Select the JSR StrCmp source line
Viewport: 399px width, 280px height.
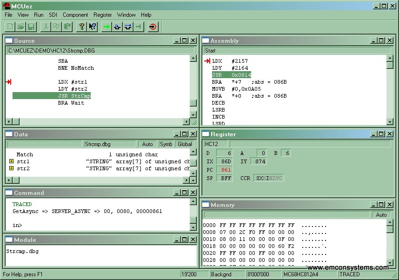74,96
